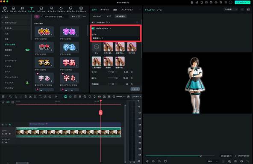
Task: Hide video track 1 with the eye icon
Action: [x=10, y=134]
